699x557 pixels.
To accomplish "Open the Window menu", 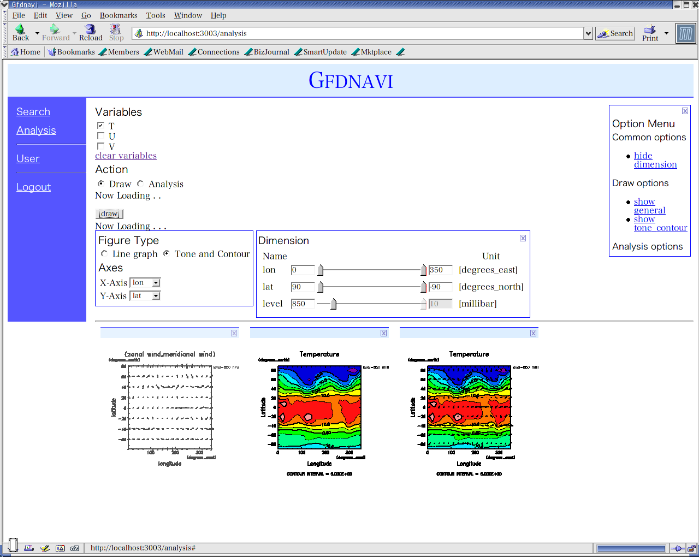I will [188, 15].
